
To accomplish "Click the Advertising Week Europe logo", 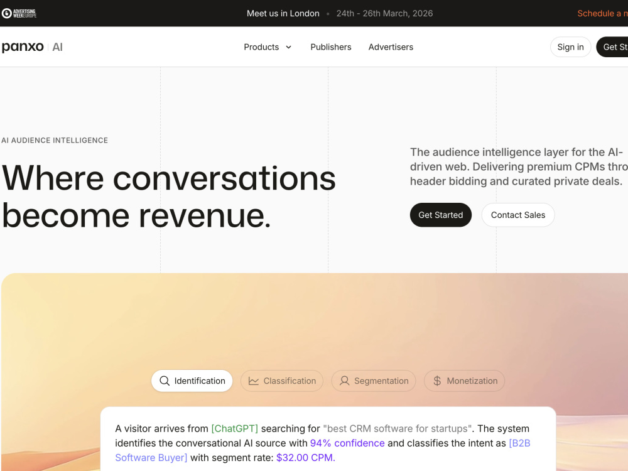I will coord(19,13).
